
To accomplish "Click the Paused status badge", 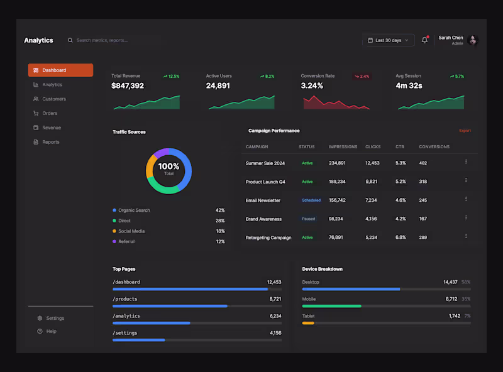I will point(308,219).
